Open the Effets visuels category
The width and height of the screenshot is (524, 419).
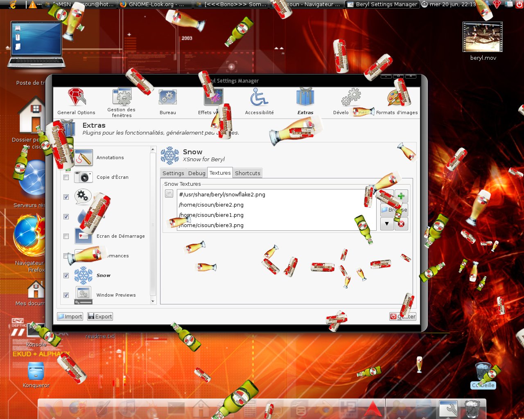click(213, 102)
